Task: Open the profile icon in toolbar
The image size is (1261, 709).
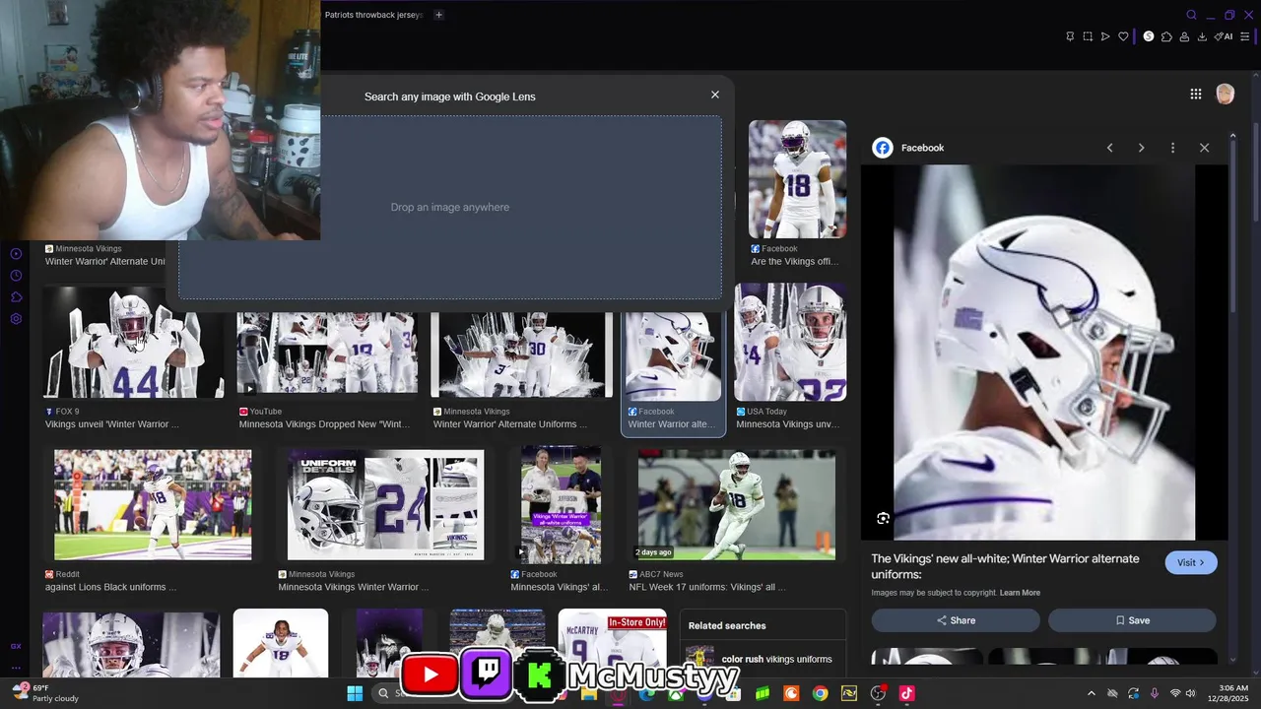Action: click(1184, 36)
